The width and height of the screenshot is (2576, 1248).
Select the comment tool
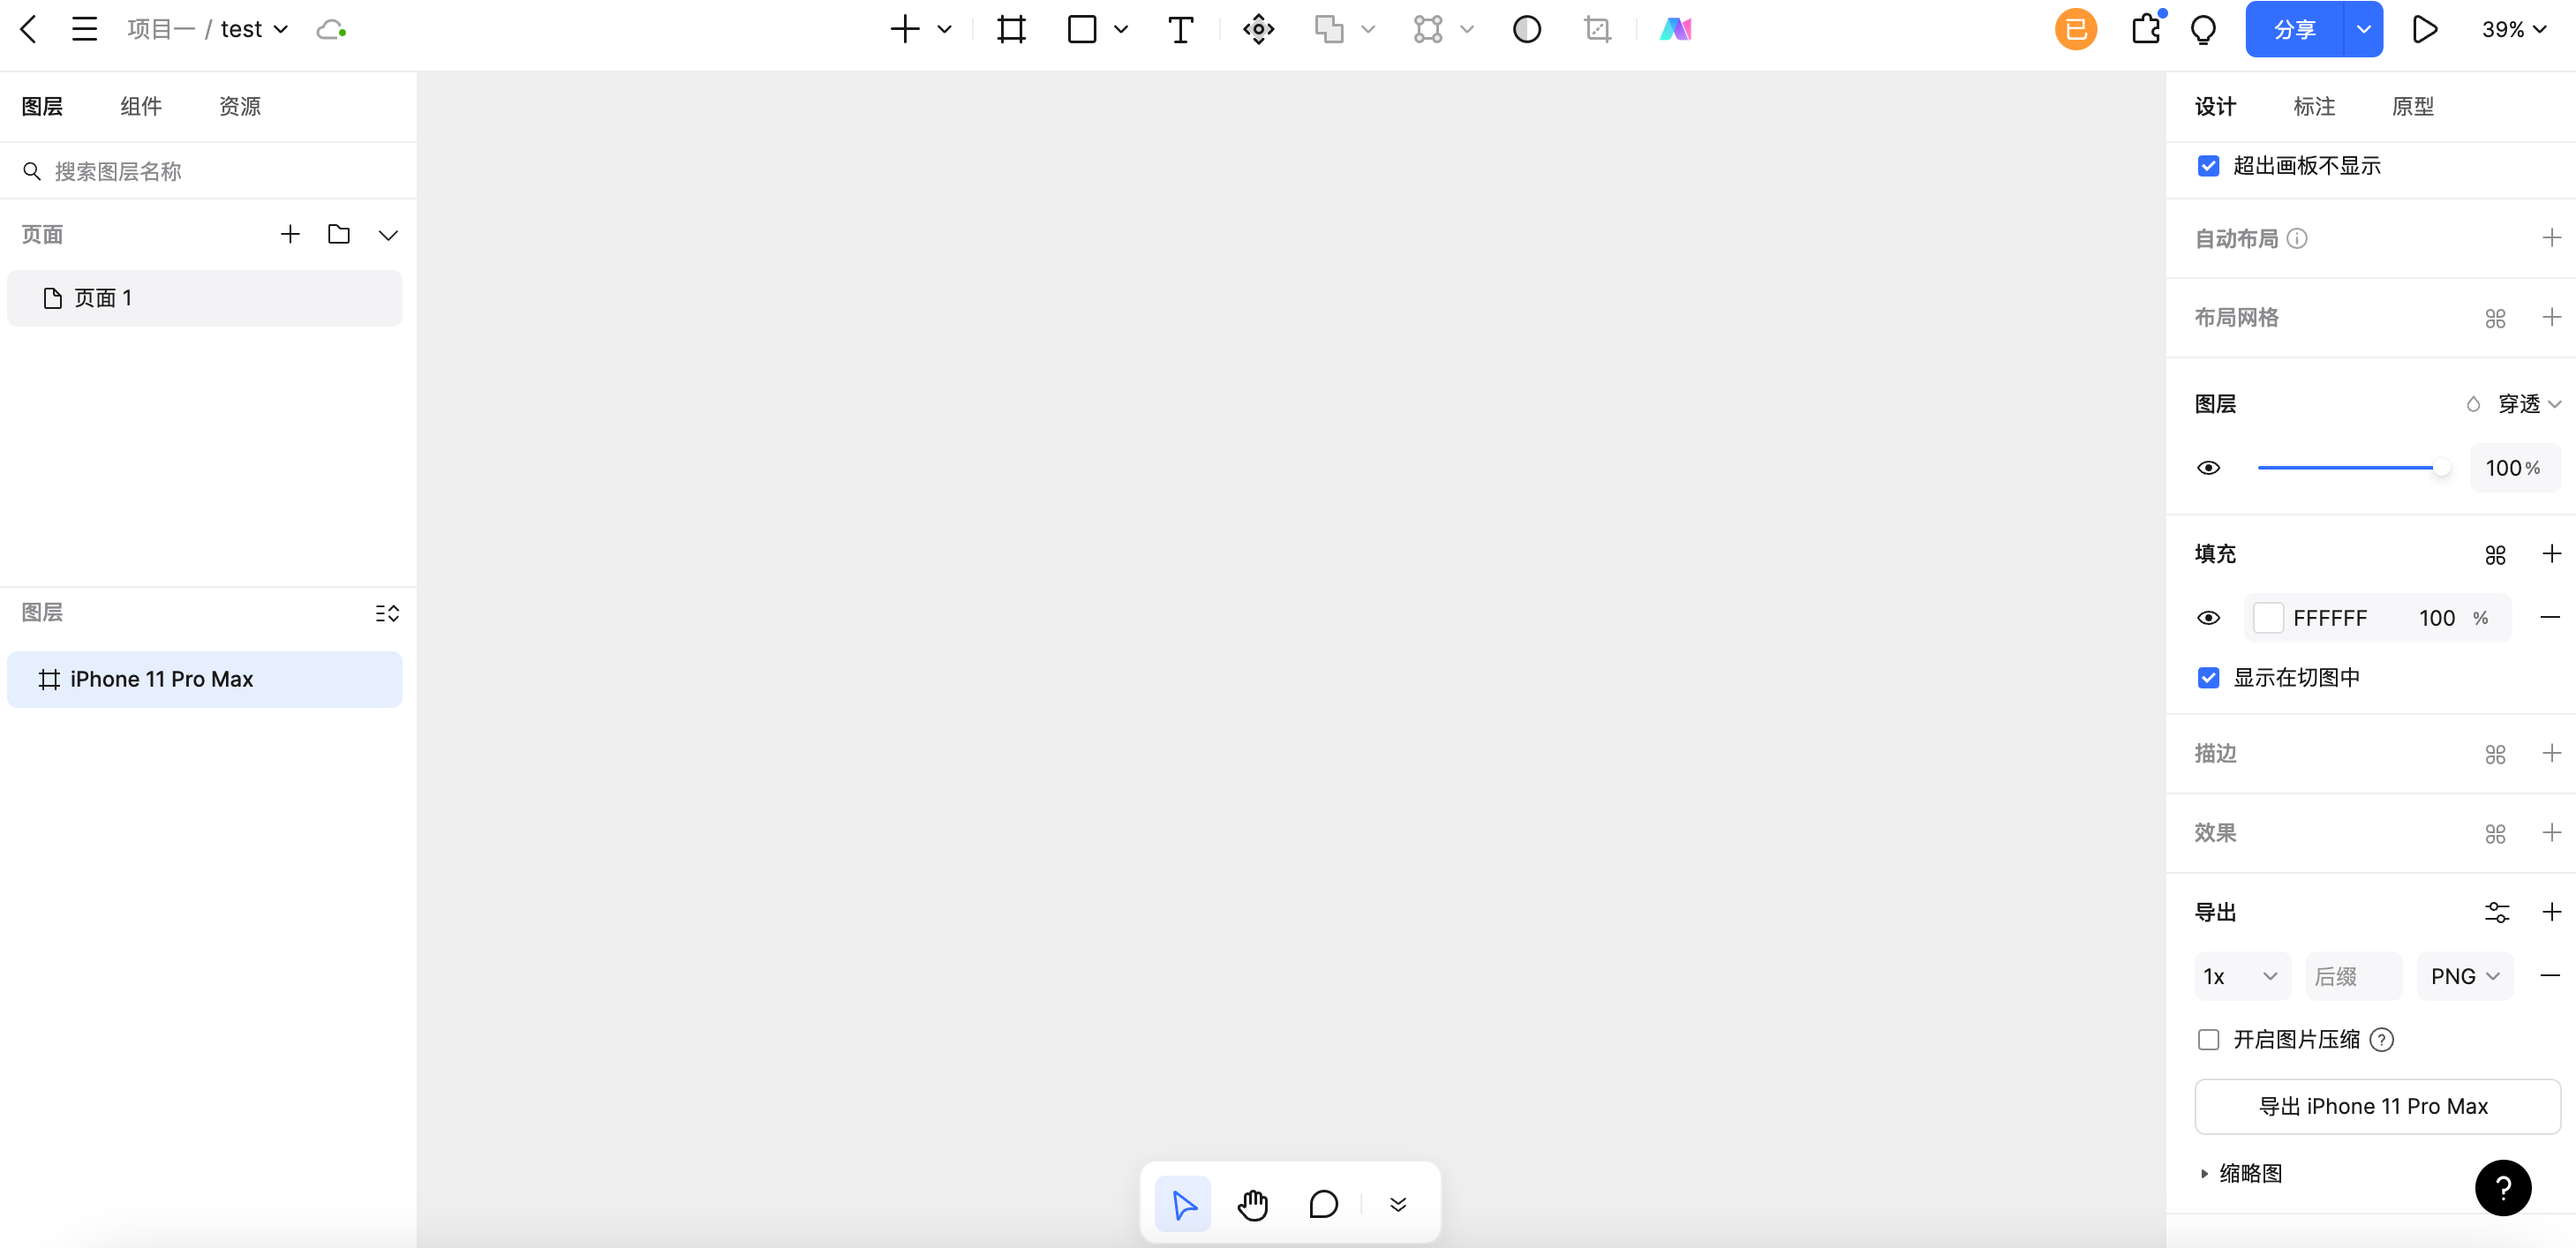click(1323, 1204)
